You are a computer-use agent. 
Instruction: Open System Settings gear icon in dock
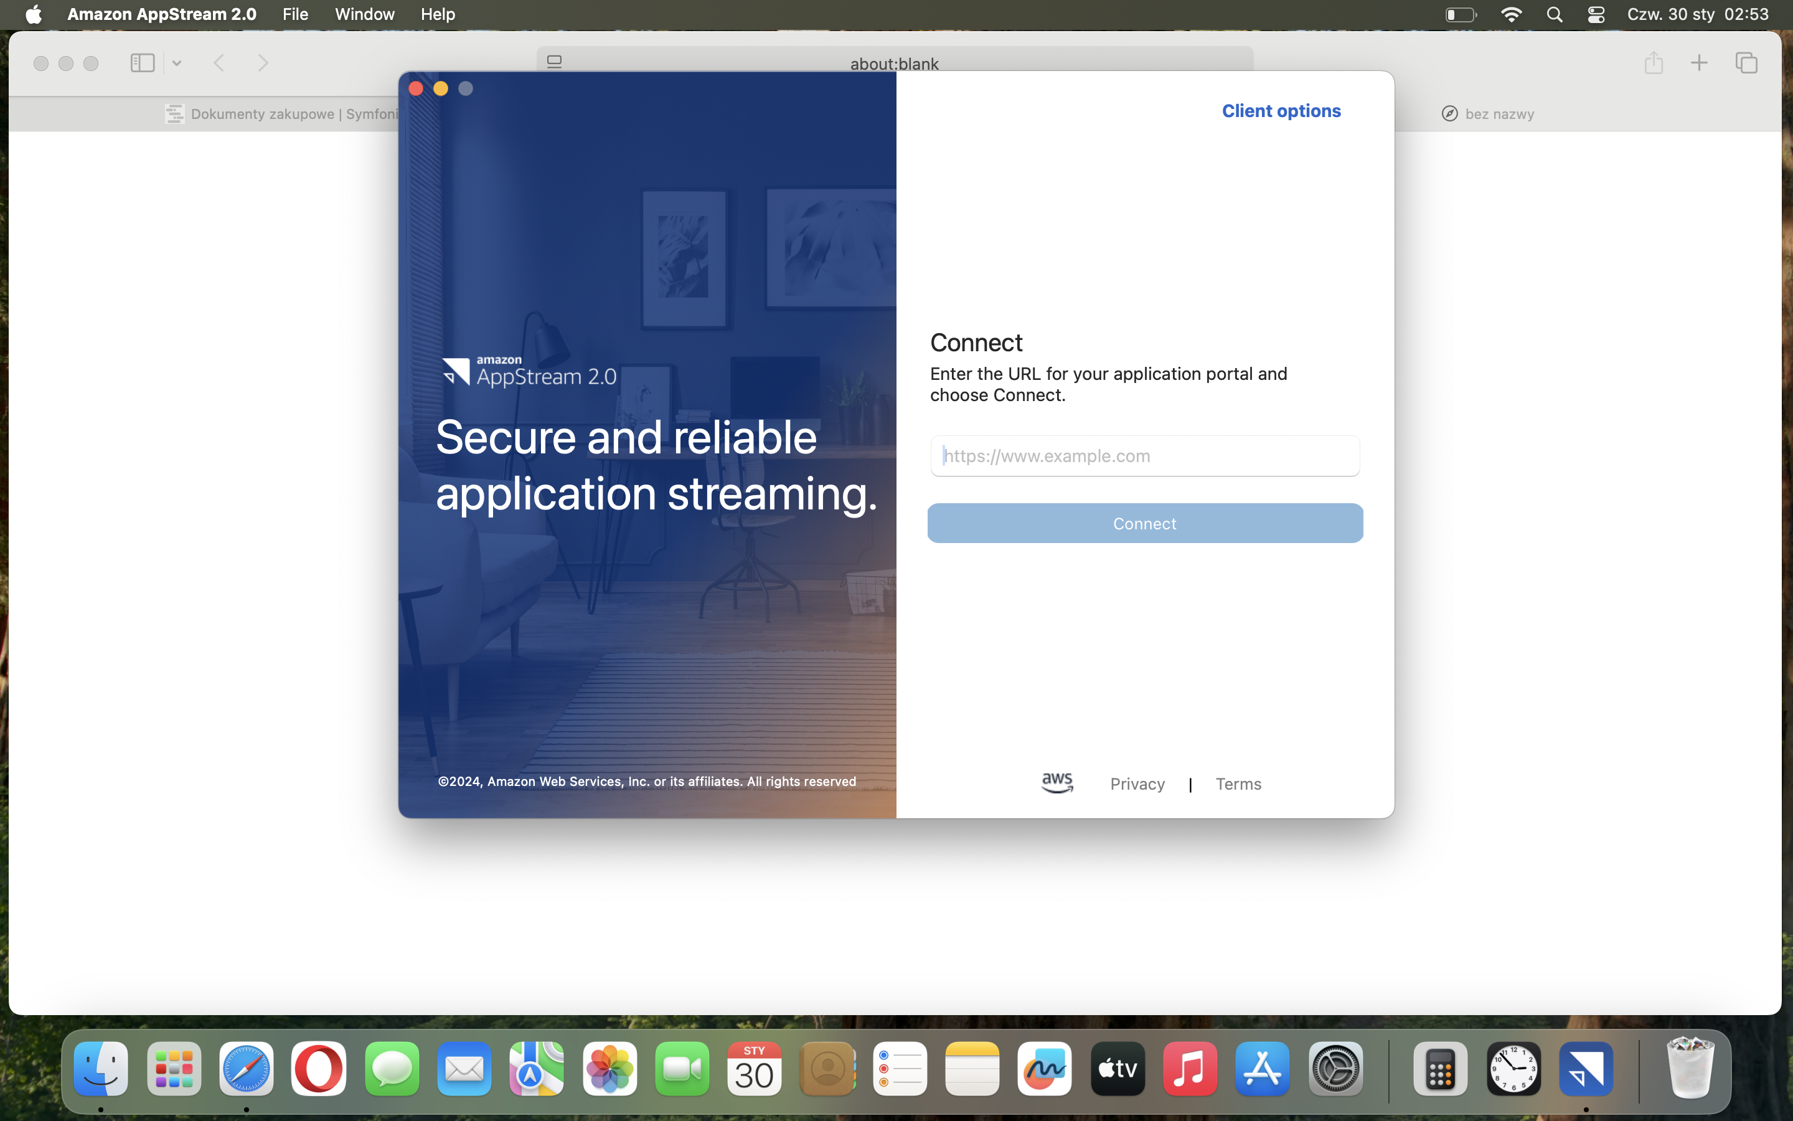(1335, 1068)
